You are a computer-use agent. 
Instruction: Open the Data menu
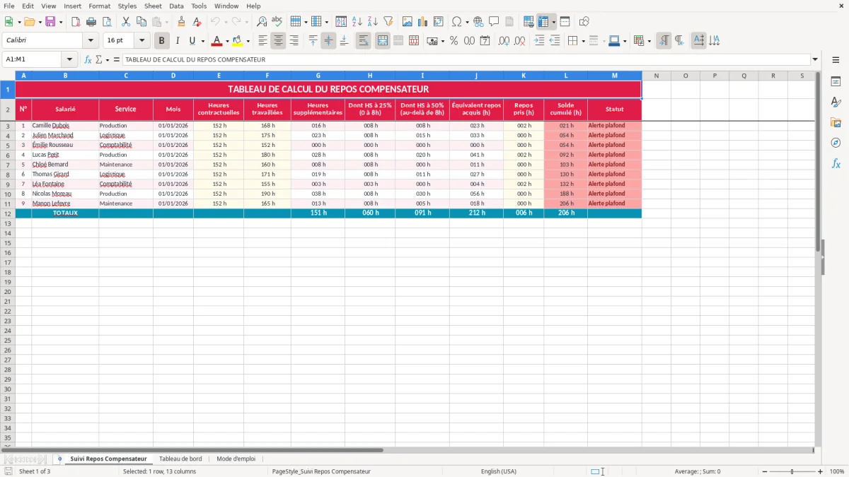[x=176, y=6]
